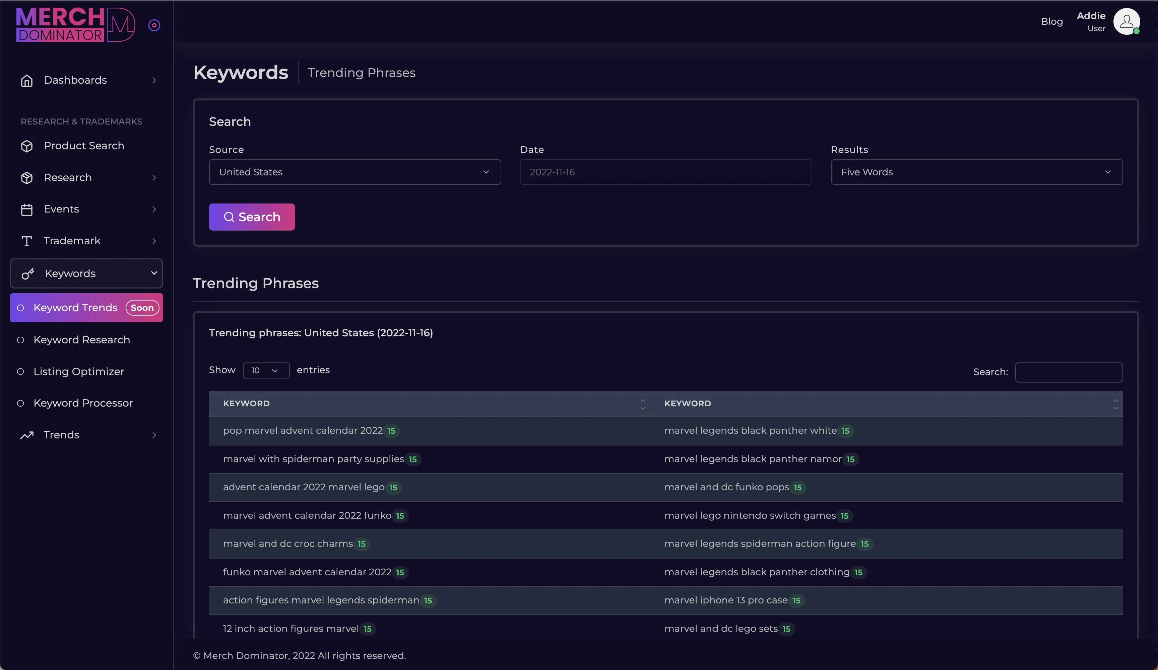
Task: Click the Keywords key icon
Action: [27, 273]
